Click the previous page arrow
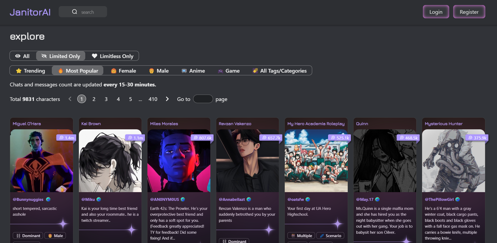Image resolution: width=497 pixels, height=243 pixels. (70, 99)
